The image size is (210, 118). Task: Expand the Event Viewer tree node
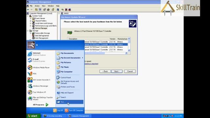point(31,18)
